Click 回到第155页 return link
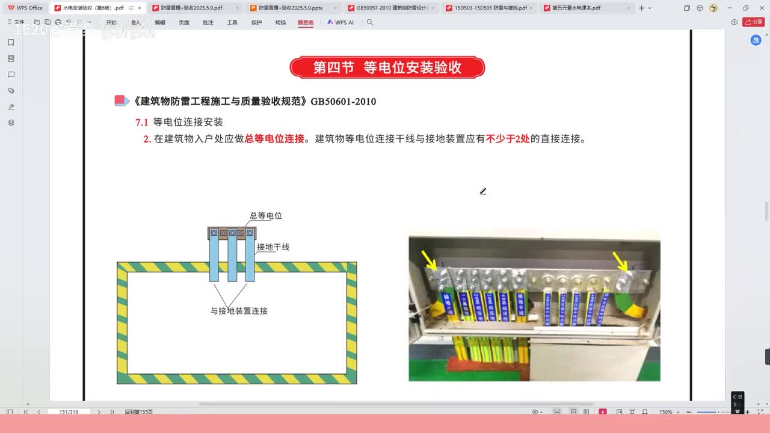 click(x=139, y=412)
